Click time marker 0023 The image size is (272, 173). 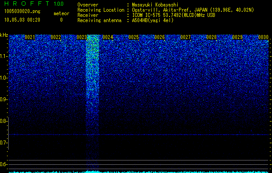tap(82, 37)
